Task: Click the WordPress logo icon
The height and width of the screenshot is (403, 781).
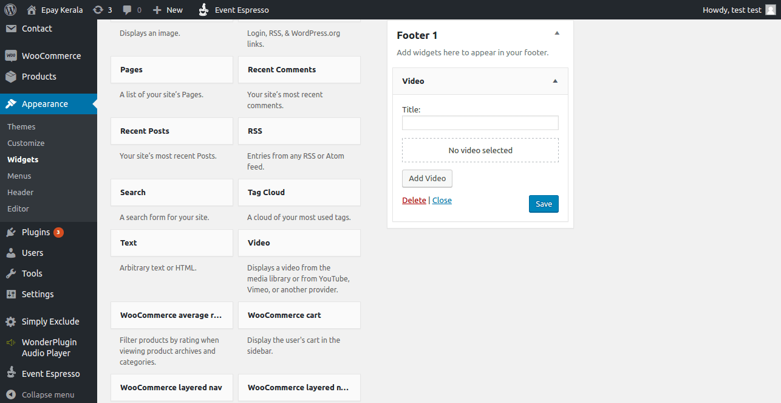Action: (10, 10)
